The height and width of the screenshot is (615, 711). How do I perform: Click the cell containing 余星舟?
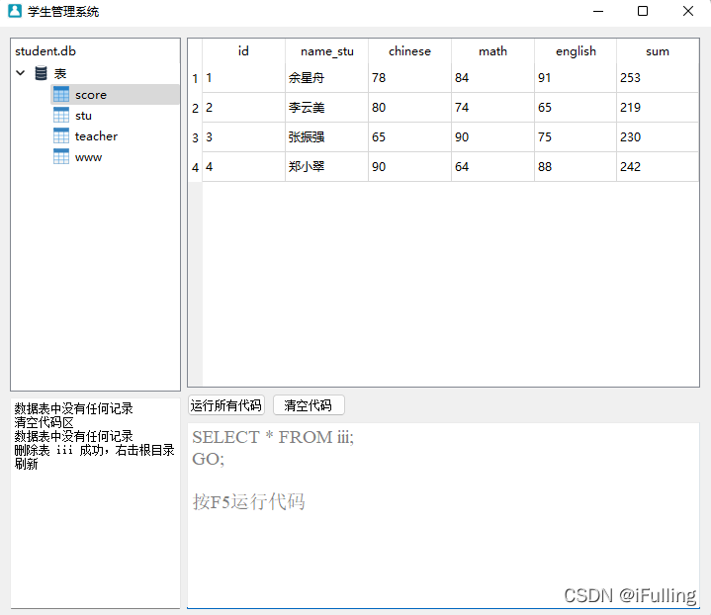click(305, 78)
